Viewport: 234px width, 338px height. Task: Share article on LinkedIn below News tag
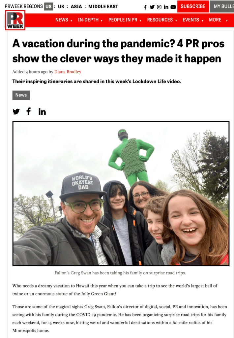tap(42, 112)
